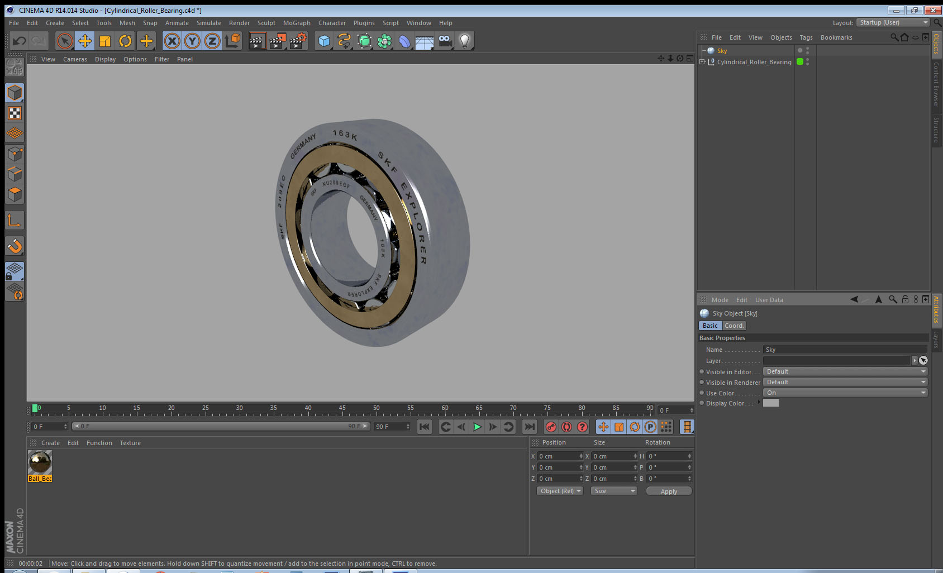Toggle the X-axis lock
Image resolution: width=943 pixels, height=573 pixels.
[x=172, y=41]
